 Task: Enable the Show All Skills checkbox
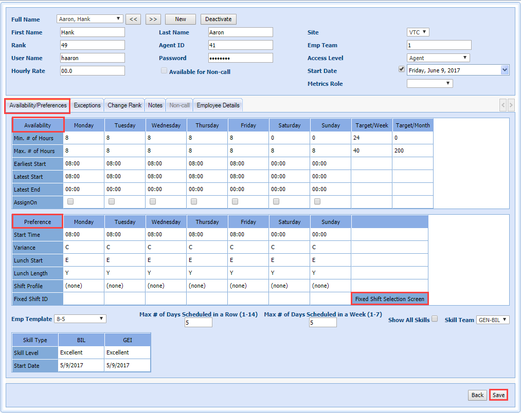435,319
